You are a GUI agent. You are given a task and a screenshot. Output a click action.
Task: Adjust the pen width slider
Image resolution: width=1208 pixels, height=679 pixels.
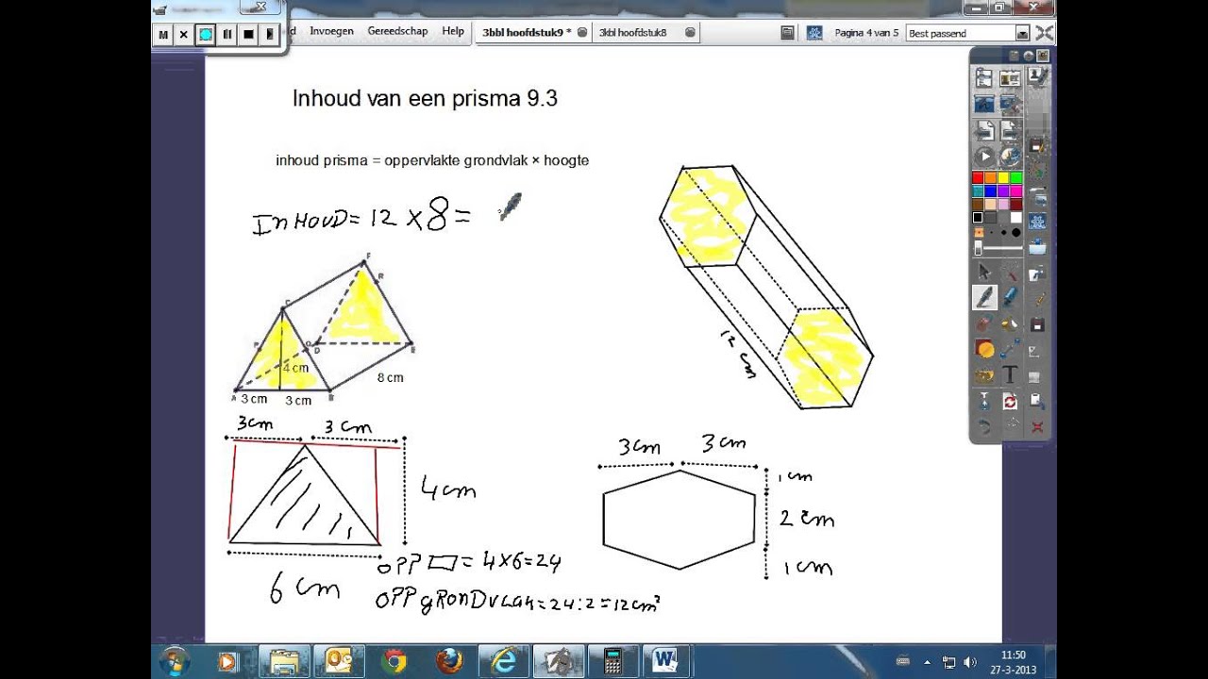(x=999, y=248)
